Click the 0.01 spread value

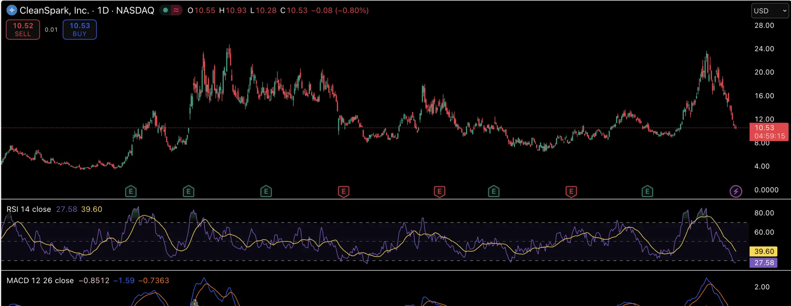[51, 30]
